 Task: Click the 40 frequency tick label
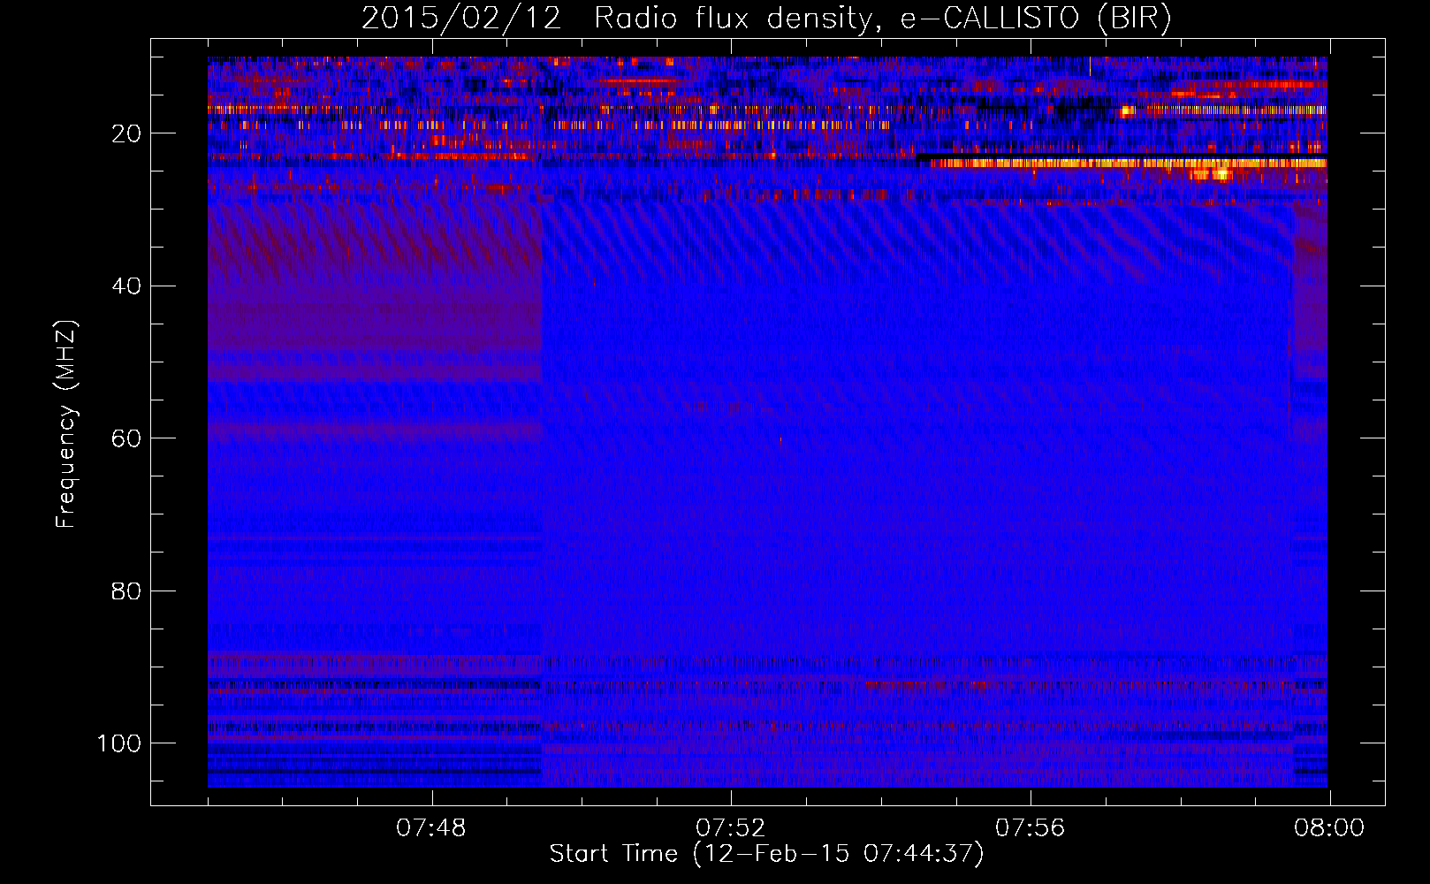[x=126, y=286]
